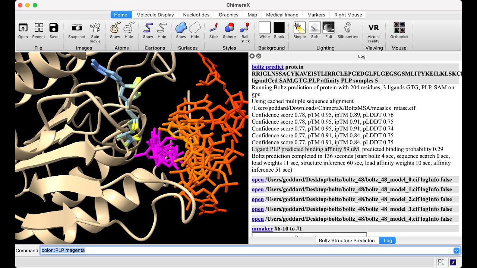Click open link for boltz_48_model_3.cif
Screen dimensions: 477x268
click(x=258, y=209)
